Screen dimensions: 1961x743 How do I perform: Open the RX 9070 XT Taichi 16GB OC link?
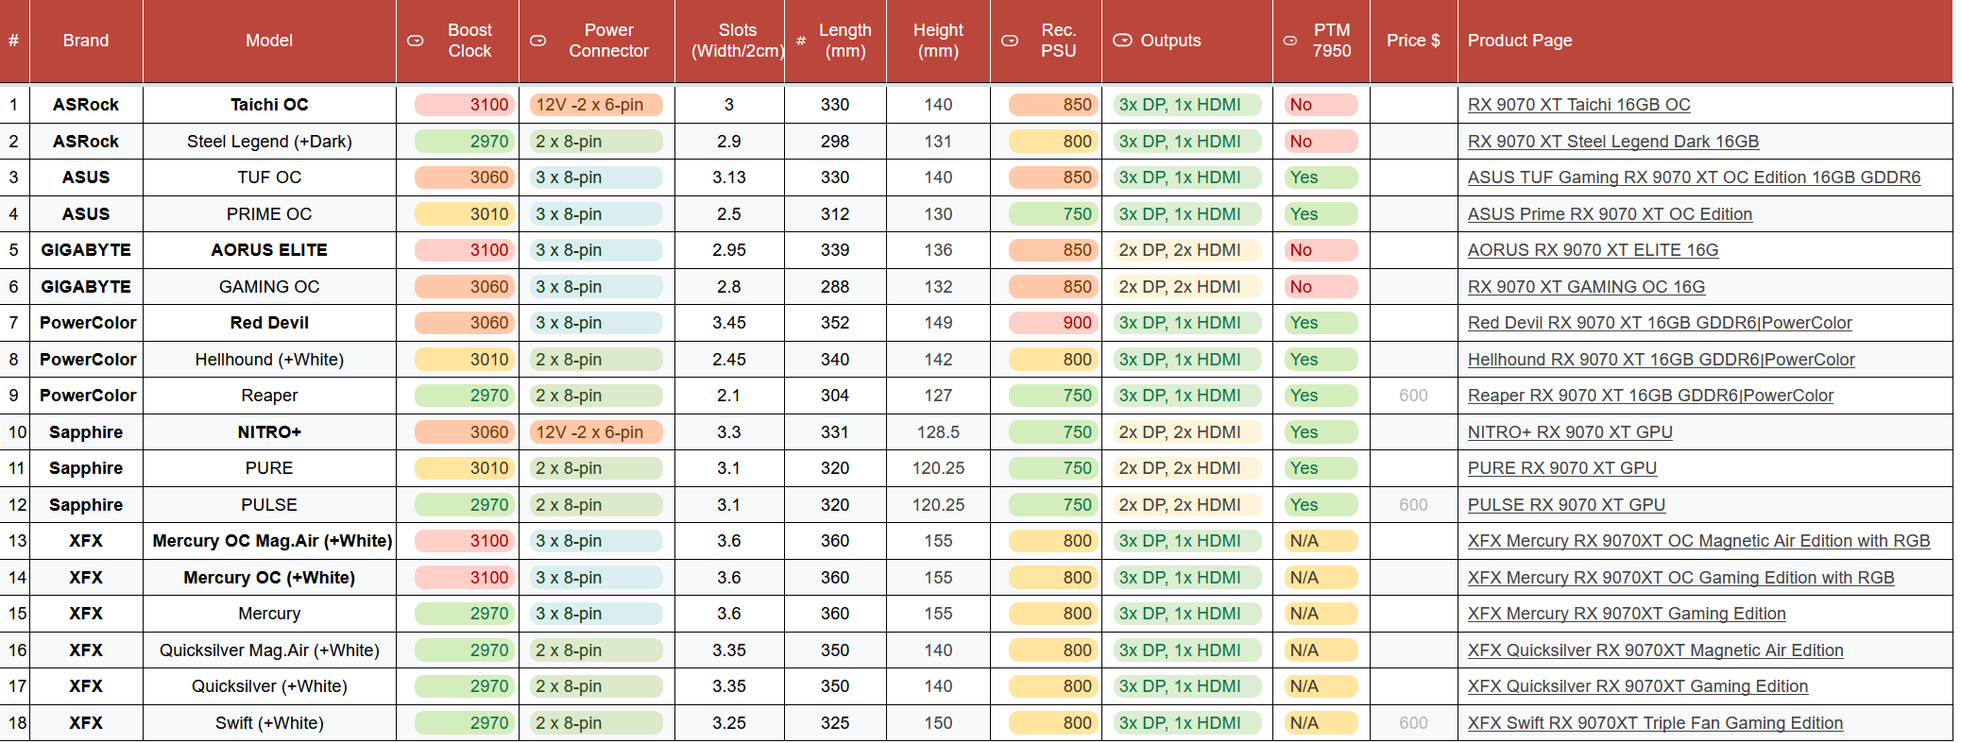[1578, 105]
